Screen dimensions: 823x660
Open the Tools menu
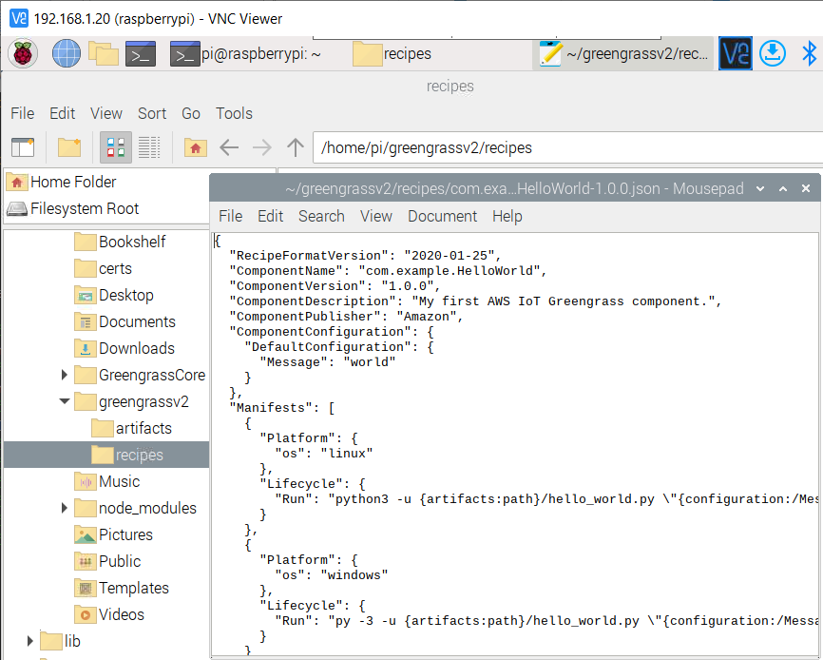click(234, 113)
